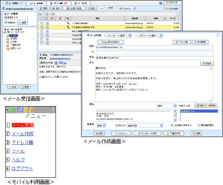Click the lock icon on the mobile status bar
Viewport: 223px width, 185px height.
tap(32, 110)
